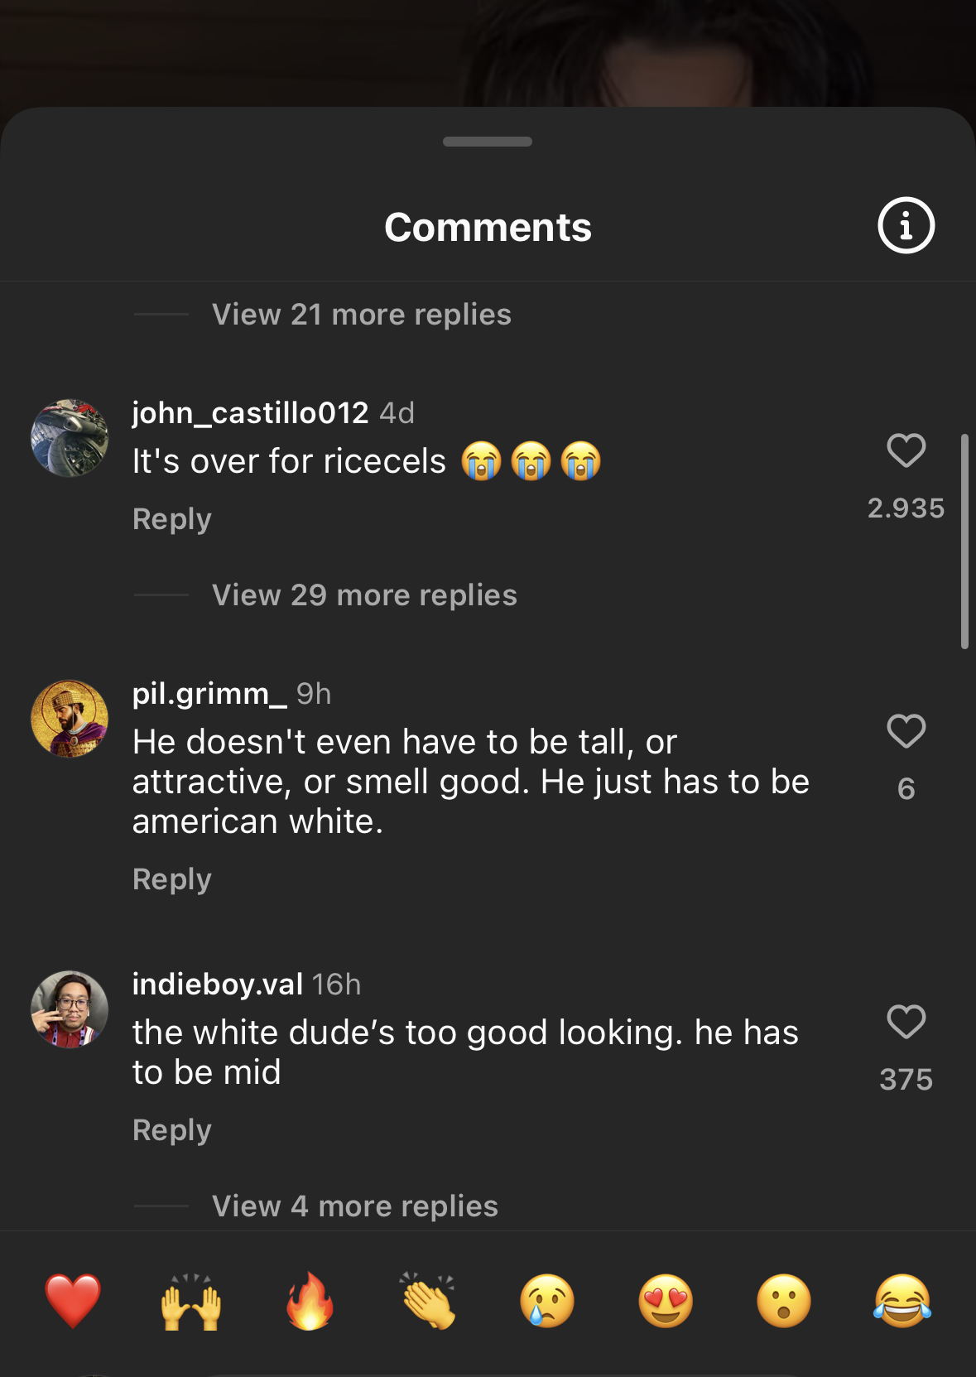Open indieboy.val's profile picture

pyautogui.click(x=70, y=1009)
